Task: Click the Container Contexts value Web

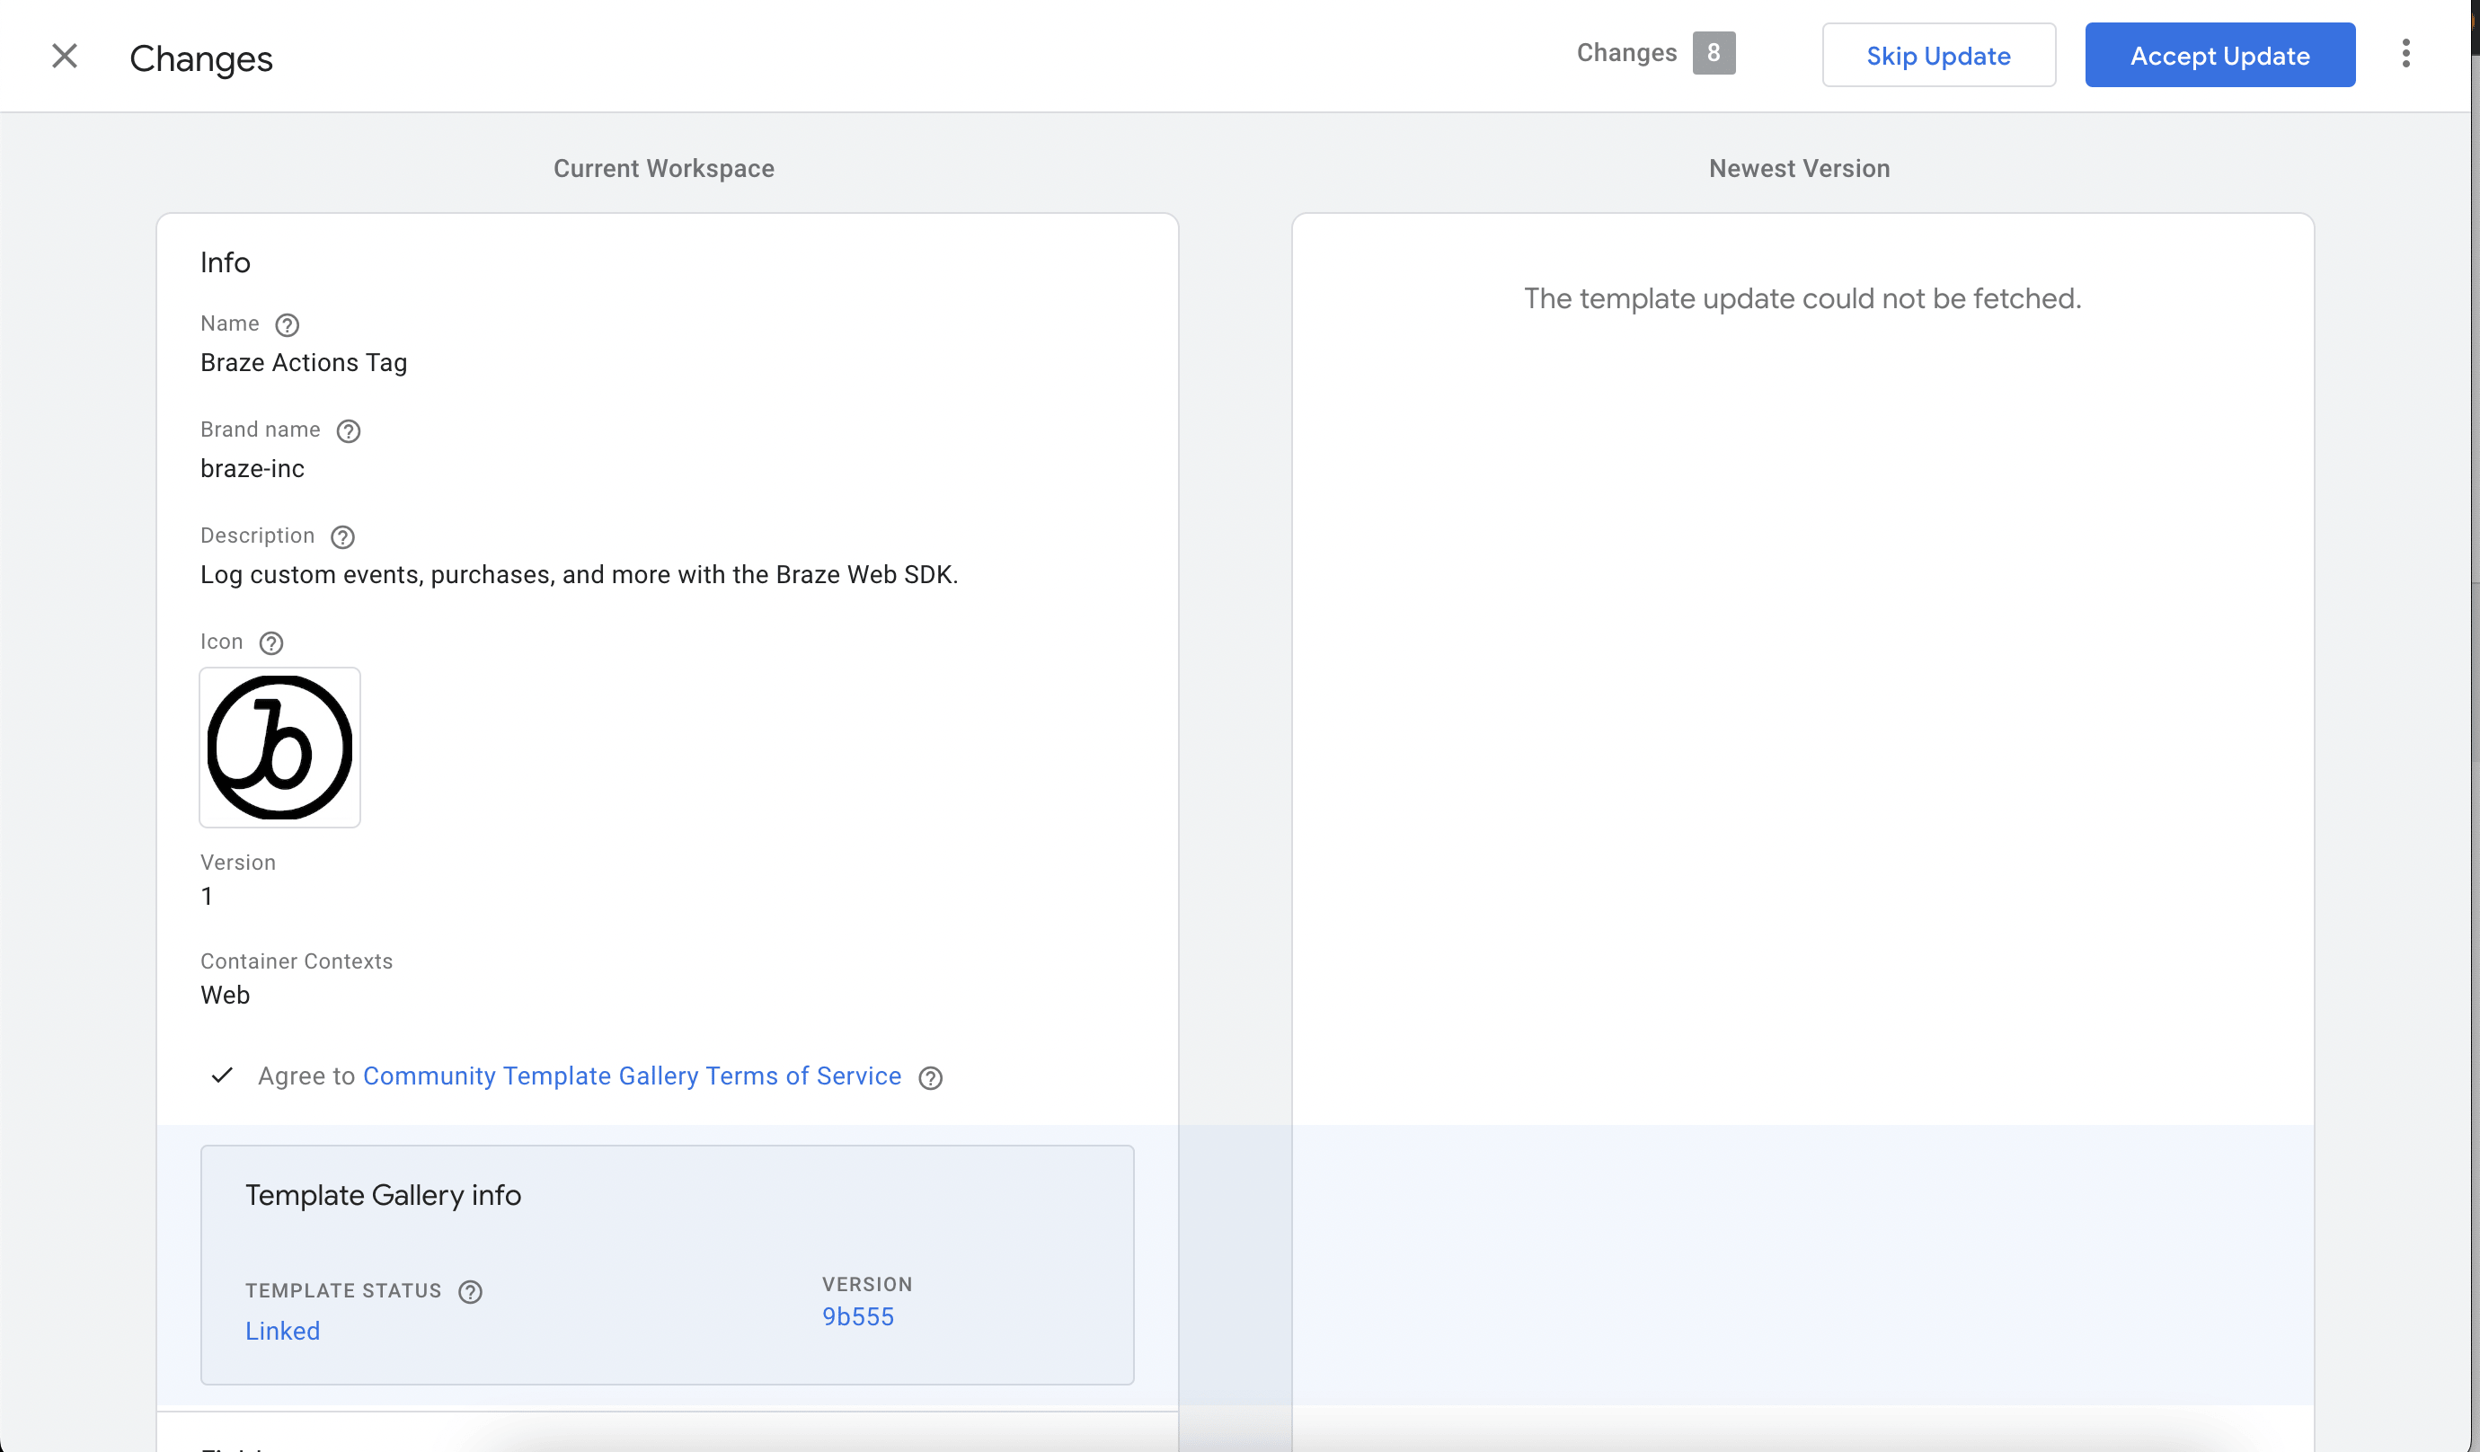Action: point(226,996)
